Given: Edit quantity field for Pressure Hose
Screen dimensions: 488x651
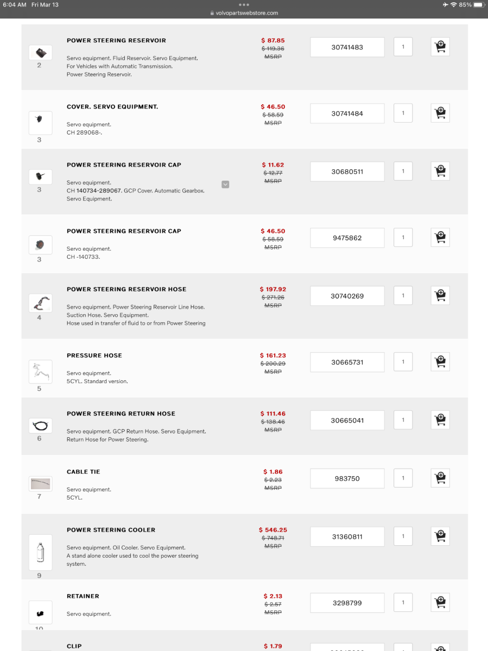Looking at the screenshot, I should coord(403,362).
